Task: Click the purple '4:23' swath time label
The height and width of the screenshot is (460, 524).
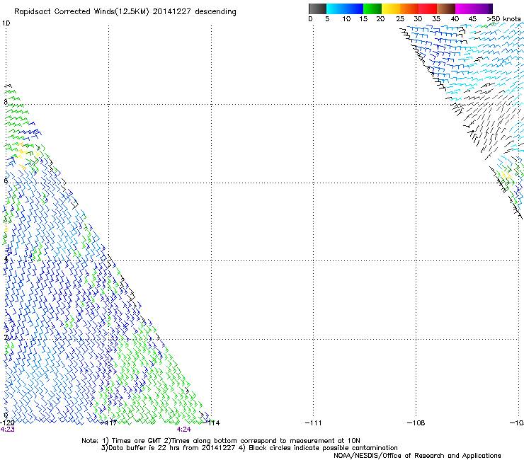Action: tap(7, 430)
